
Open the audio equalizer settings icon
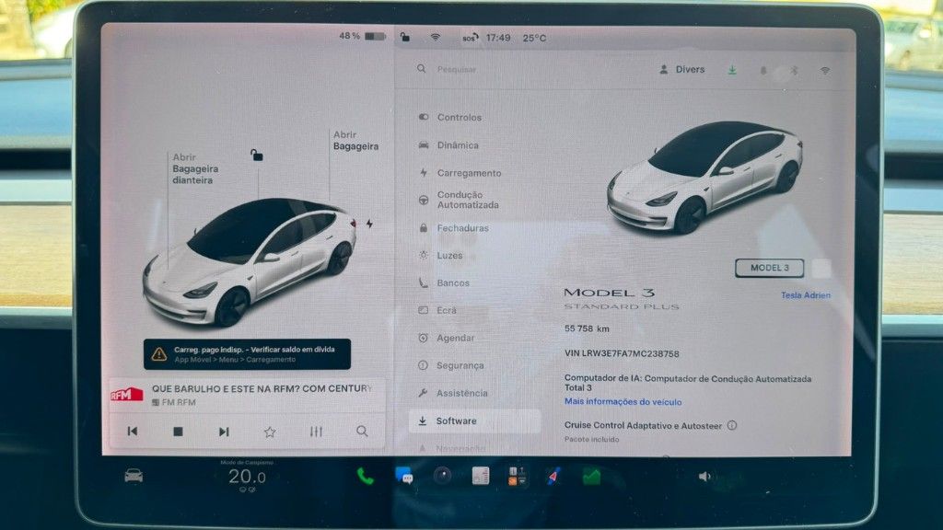point(317,432)
